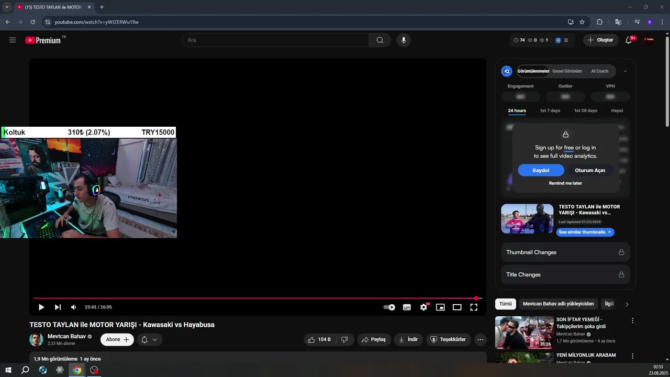Reload the page in Chrome
The height and width of the screenshot is (377, 670).
point(32,22)
